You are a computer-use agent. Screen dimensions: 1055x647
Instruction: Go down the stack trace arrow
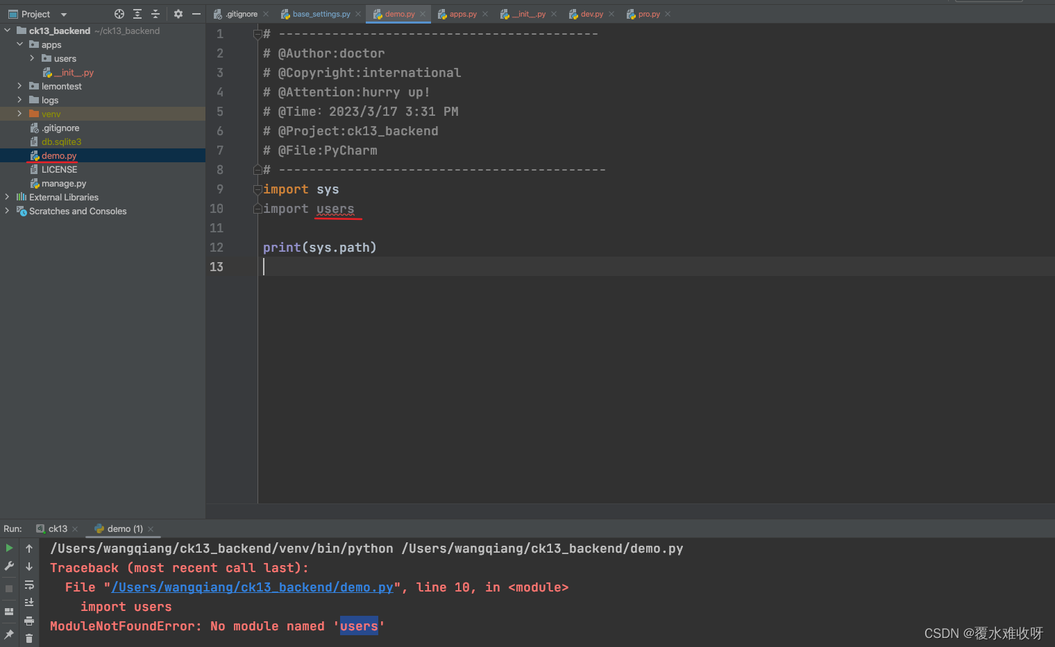pyautogui.click(x=29, y=567)
